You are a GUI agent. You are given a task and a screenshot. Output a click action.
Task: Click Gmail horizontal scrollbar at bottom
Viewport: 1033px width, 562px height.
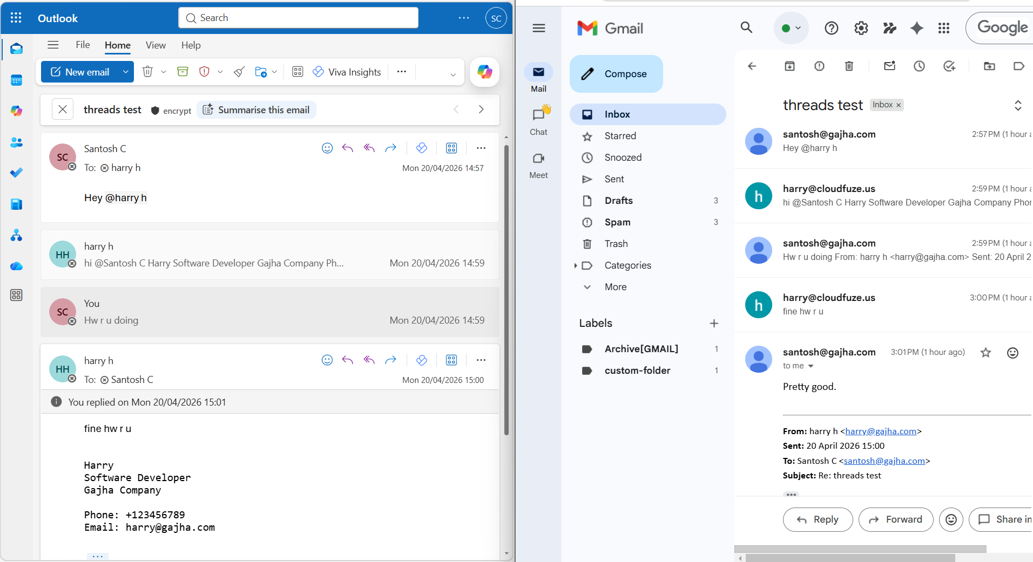pos(850,558)
